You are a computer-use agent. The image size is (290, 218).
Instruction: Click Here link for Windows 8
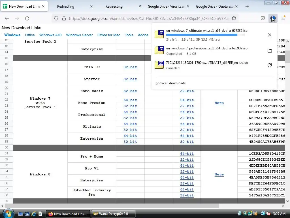[x=219, y=175]
